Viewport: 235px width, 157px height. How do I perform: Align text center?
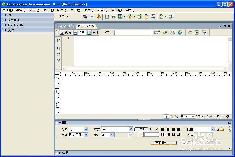168,129
